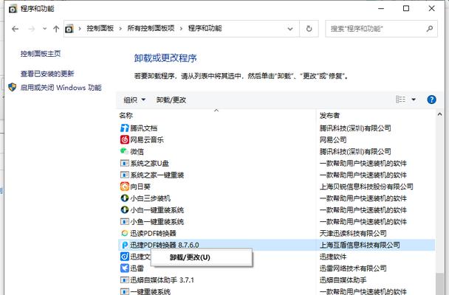449x295 pixels.
Task: Select the 腾讯文档 row
Action: pos(276,128)
